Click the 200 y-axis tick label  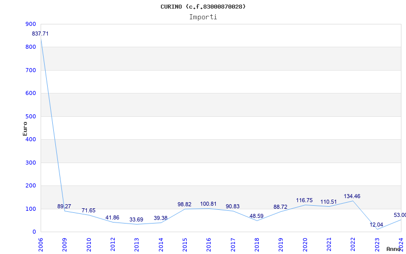31,186
